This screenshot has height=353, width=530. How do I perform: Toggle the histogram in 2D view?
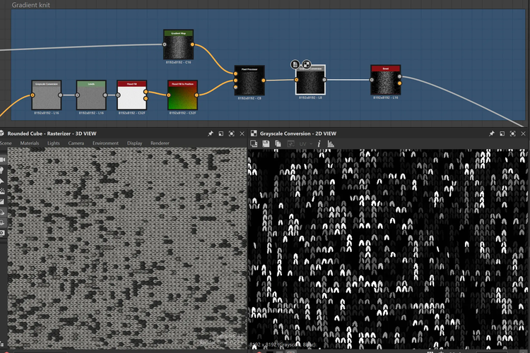pos(331,143)
